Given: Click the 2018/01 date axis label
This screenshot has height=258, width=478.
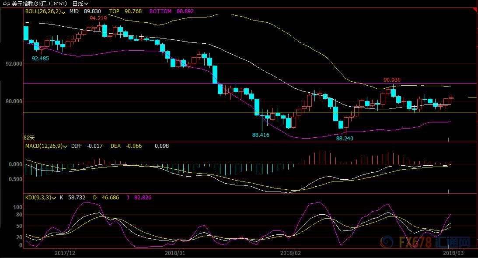Looking at the screenshot, I should [175, 253].
